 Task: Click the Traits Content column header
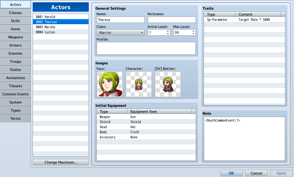258,14
